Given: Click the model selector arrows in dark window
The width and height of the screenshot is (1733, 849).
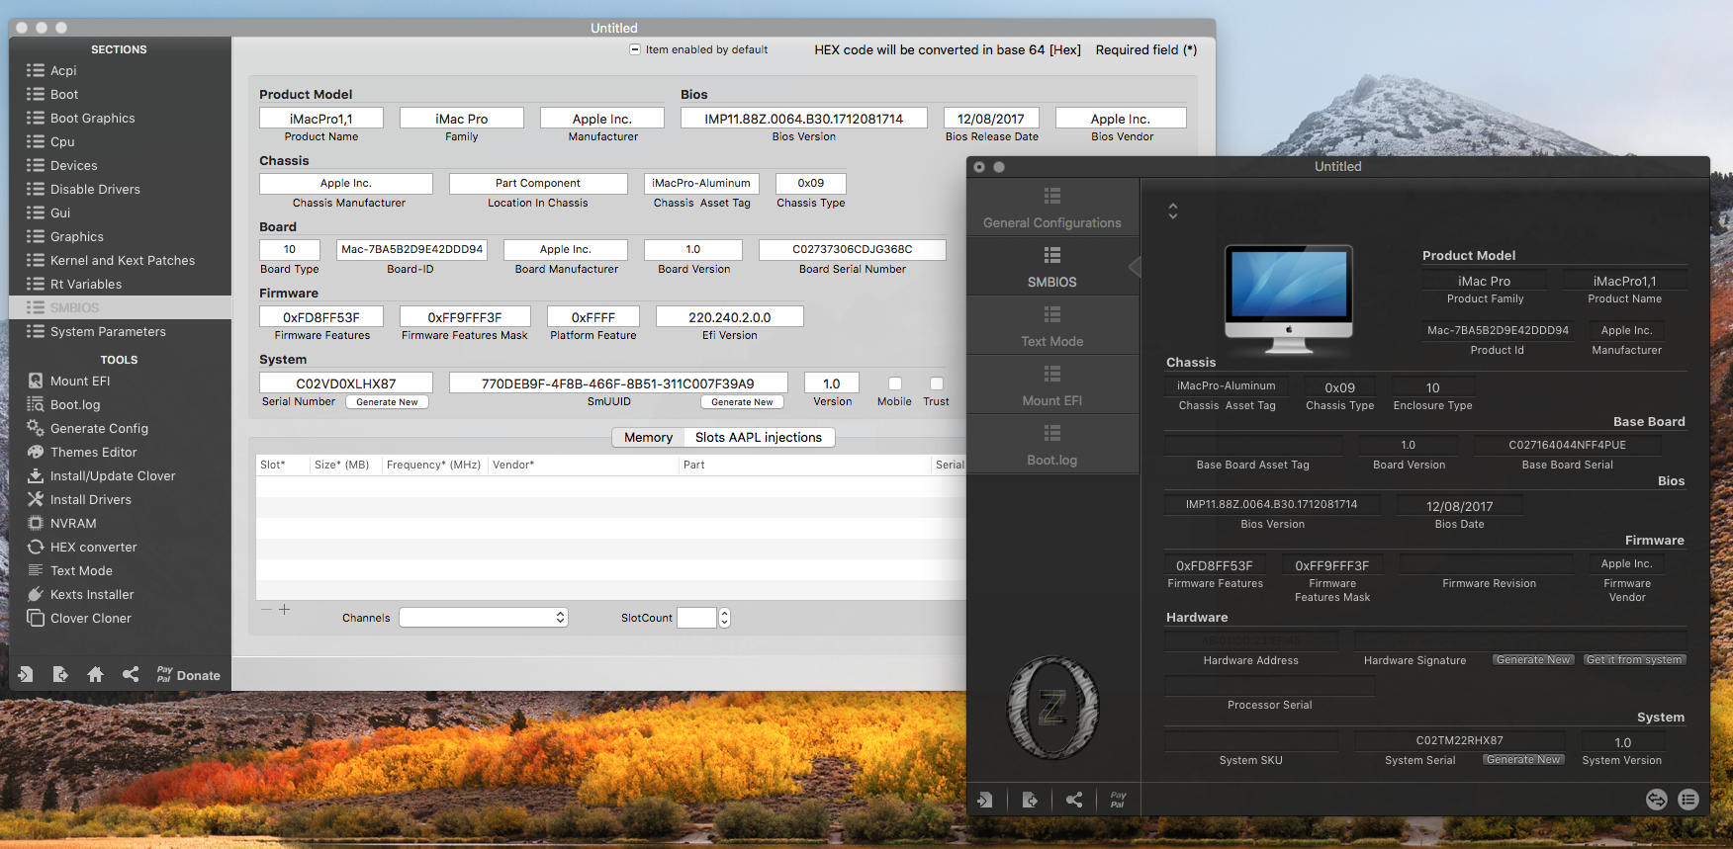Looking at the screenshot, I should (1173, 211).
